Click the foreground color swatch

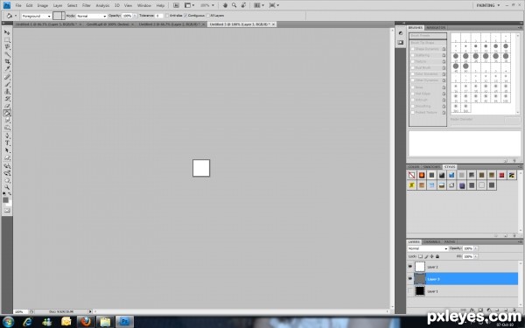[6, 199]
